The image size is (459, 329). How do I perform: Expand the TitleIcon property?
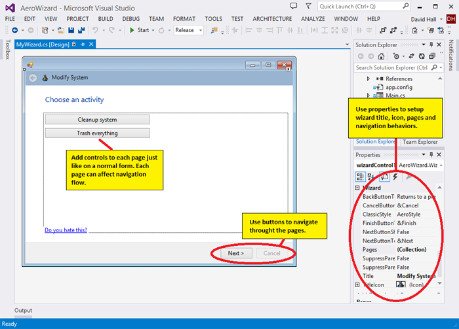click(357, 285)
